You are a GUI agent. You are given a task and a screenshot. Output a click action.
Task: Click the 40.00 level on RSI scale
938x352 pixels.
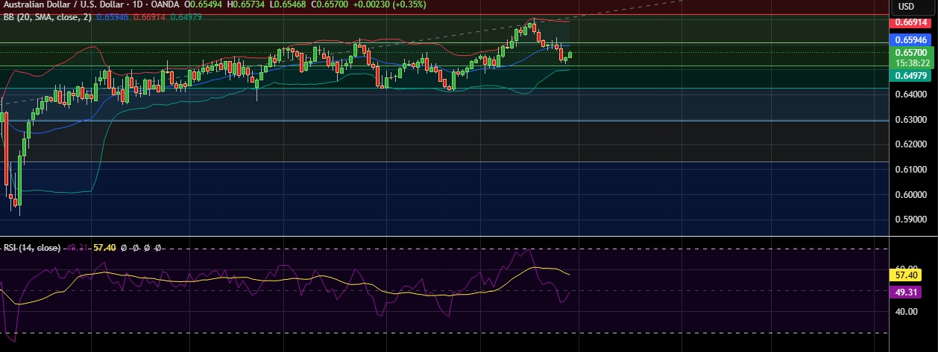coord(906,312)
